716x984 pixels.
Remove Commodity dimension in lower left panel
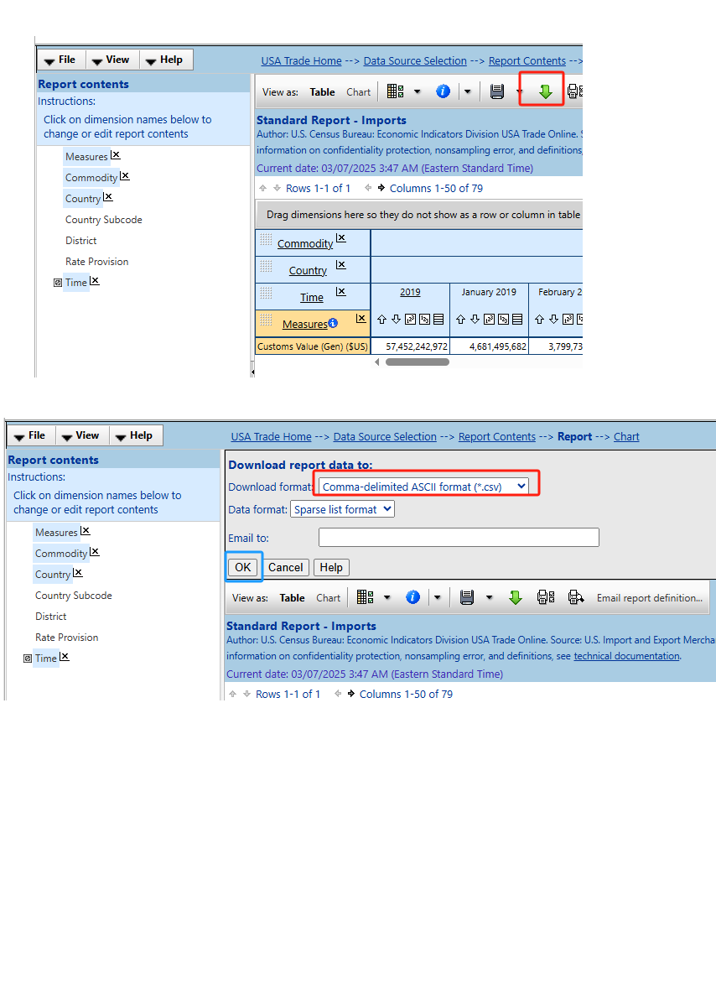[95, 552]
